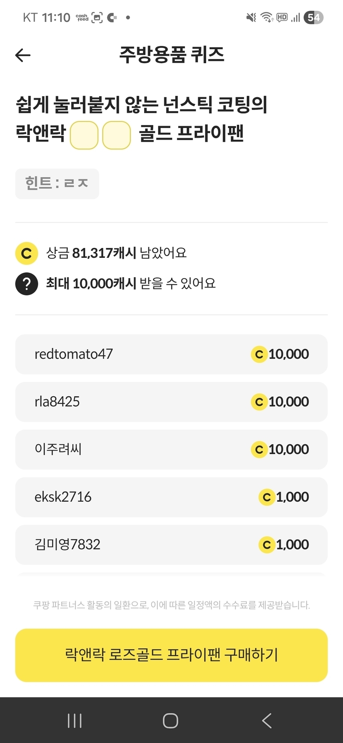Select the 김미영7832 winner row
Viewport: 343px width, 743px height.
click(171, 545)
